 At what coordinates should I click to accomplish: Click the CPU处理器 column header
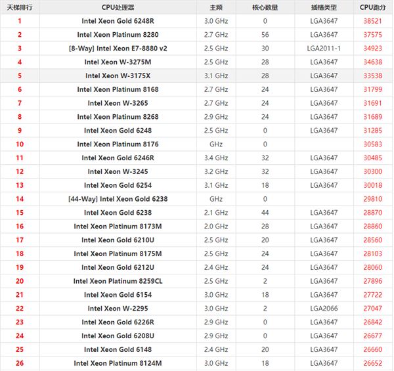(x=118, y=7)
